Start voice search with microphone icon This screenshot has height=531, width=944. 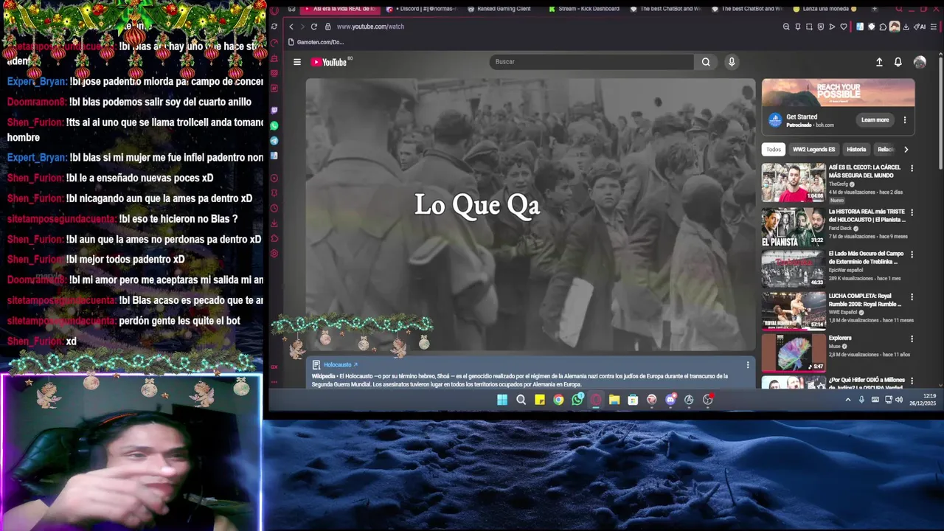coord(732,62)
